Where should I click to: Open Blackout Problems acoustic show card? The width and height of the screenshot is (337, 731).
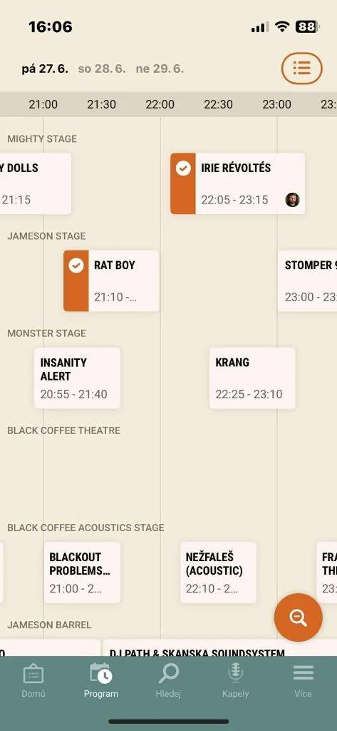pos(82,573)
